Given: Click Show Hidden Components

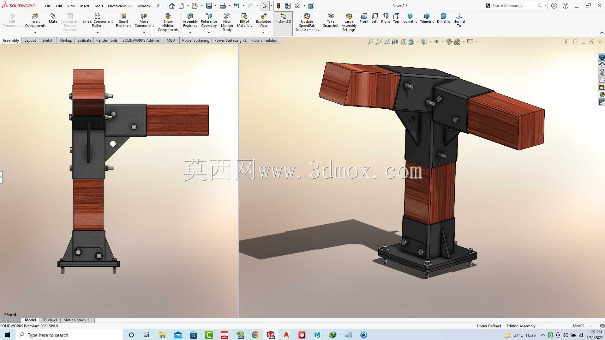Looking at the screenshot, I should (168, 22).
